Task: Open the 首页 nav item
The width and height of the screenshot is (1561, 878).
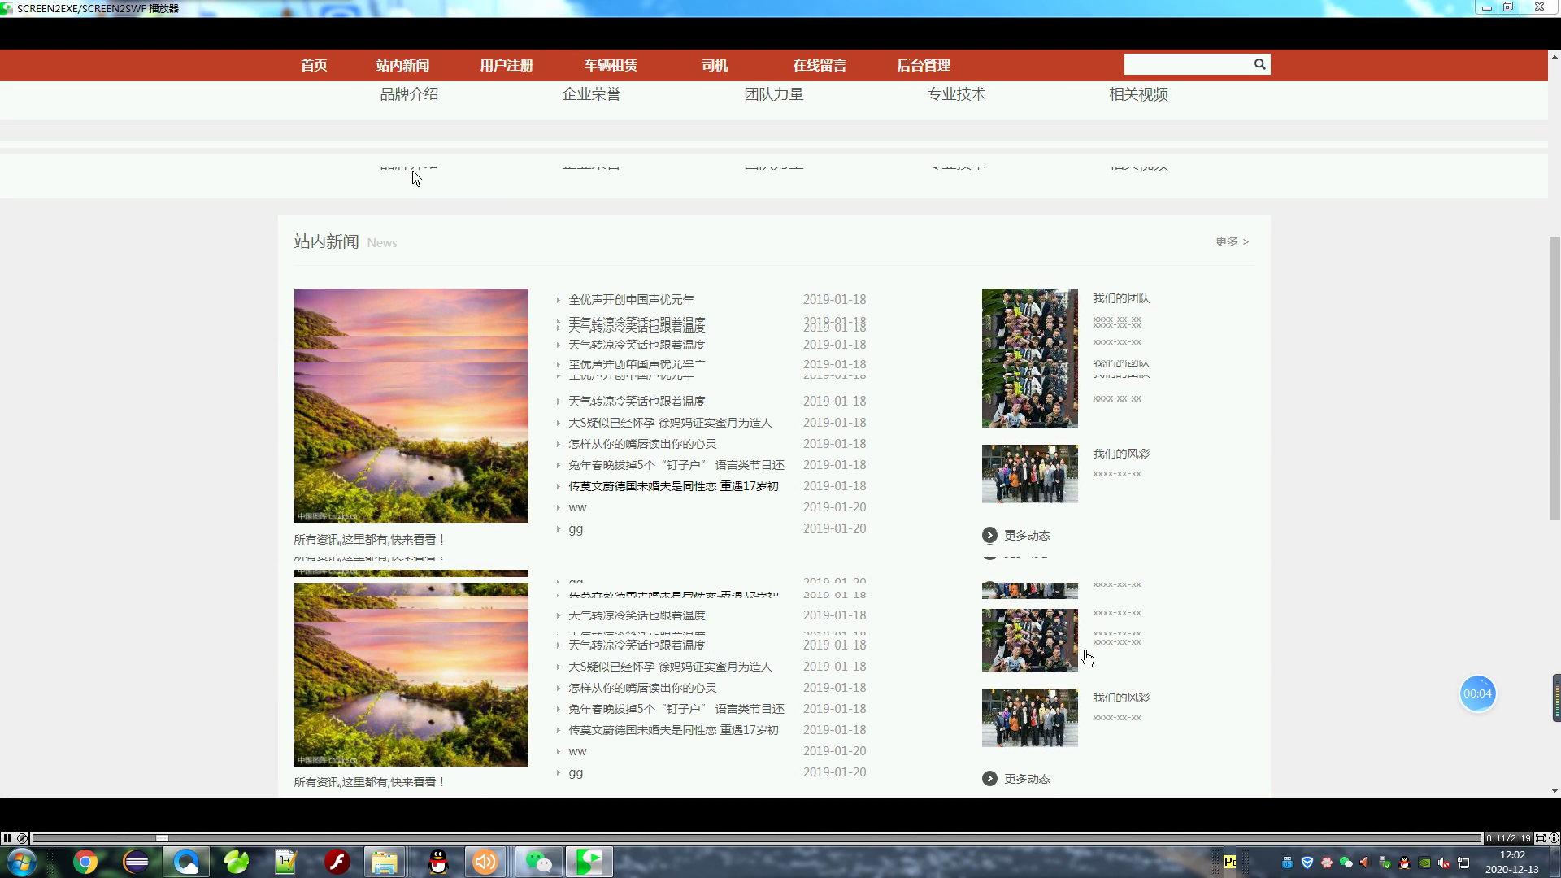Action: pos(314,65)
